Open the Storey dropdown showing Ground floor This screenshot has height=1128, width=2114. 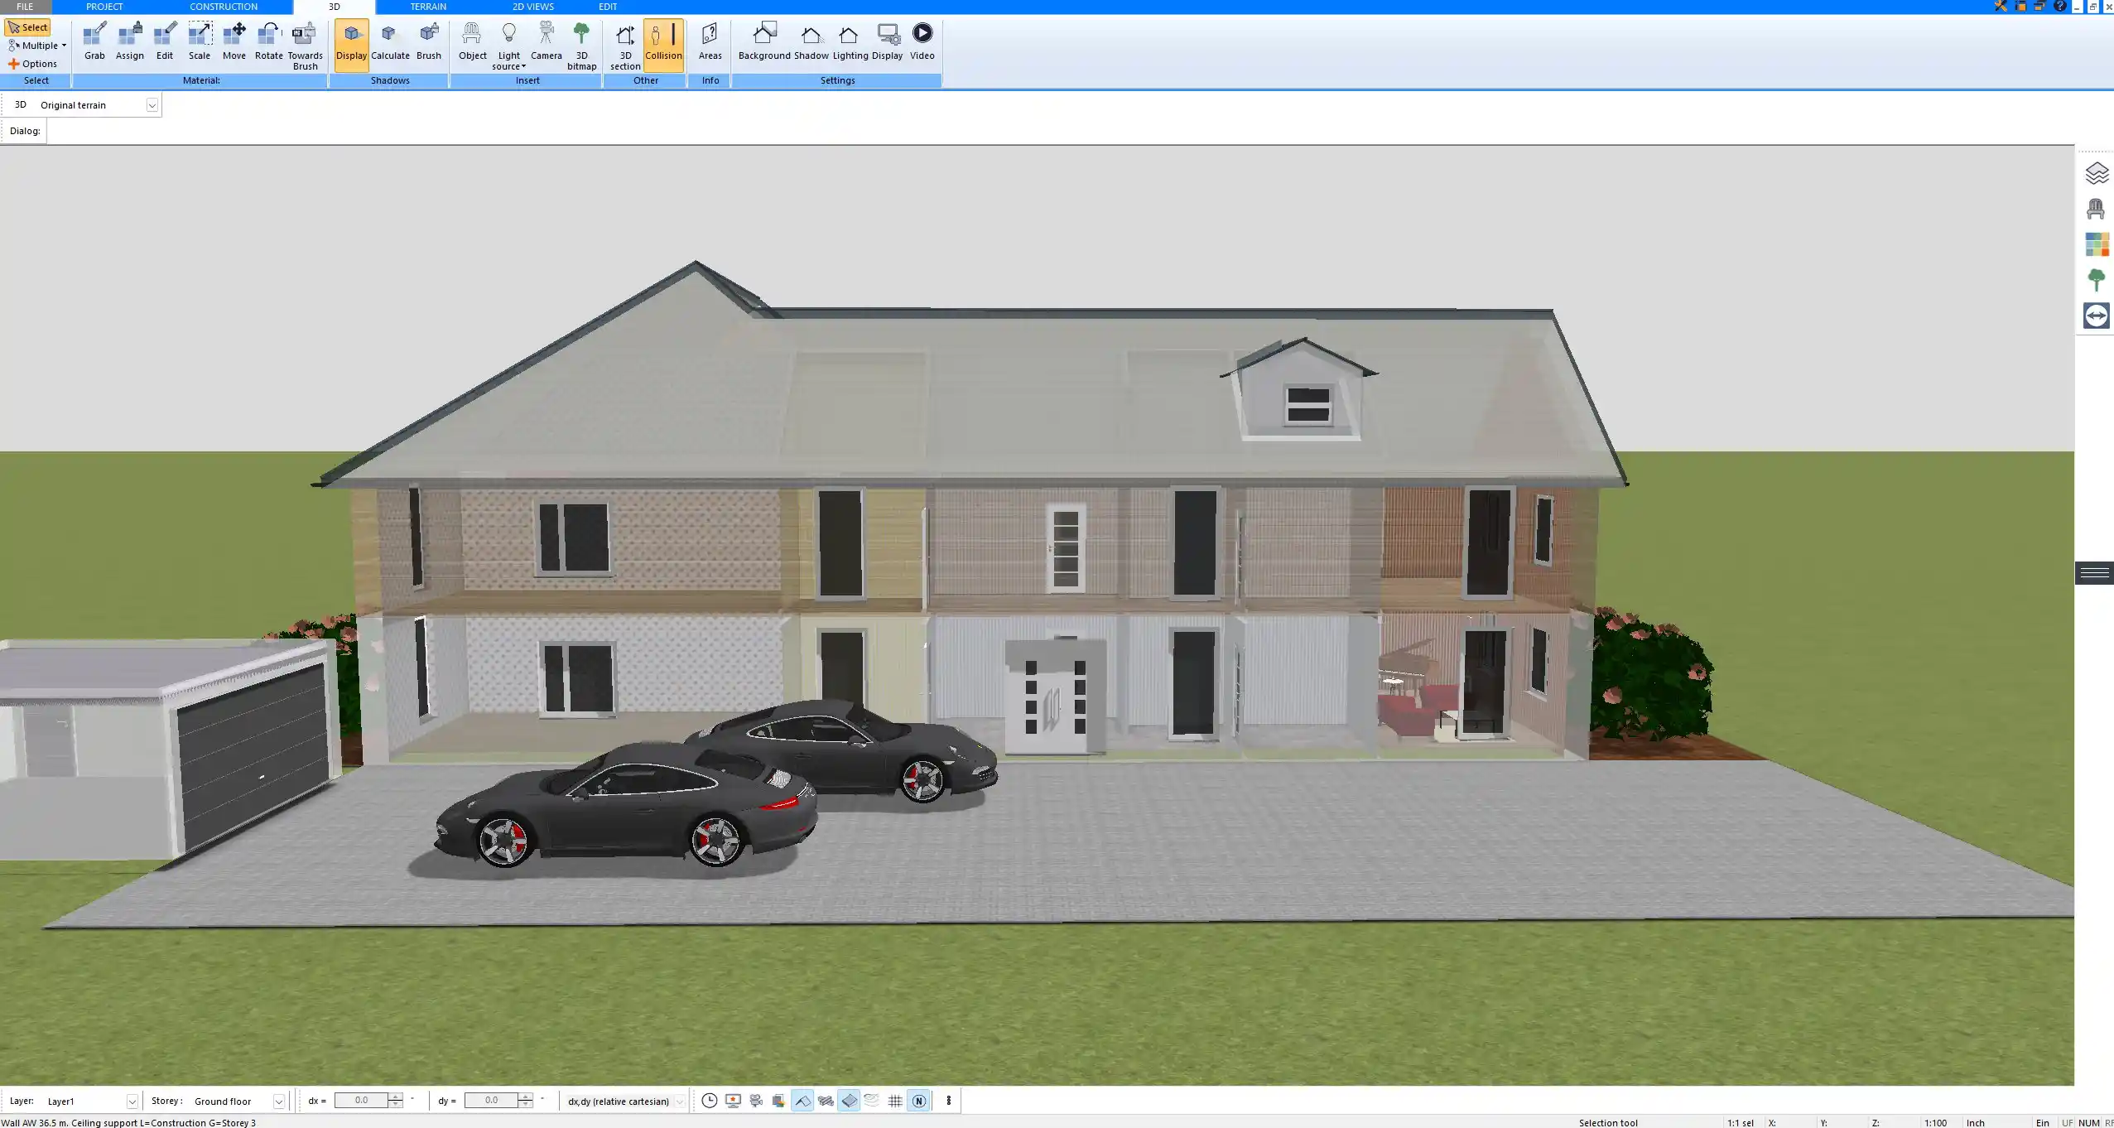279,1101
